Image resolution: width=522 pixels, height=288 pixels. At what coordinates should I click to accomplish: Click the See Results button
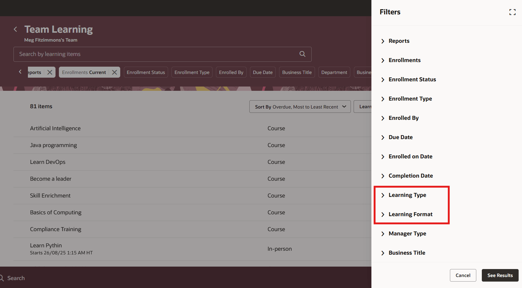click(x=500, y=275)
